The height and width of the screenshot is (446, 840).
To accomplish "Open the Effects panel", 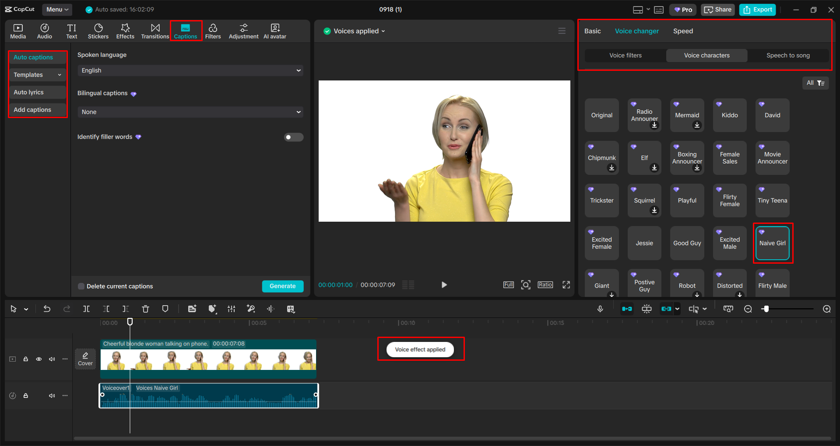I will (x=125, y=31).
